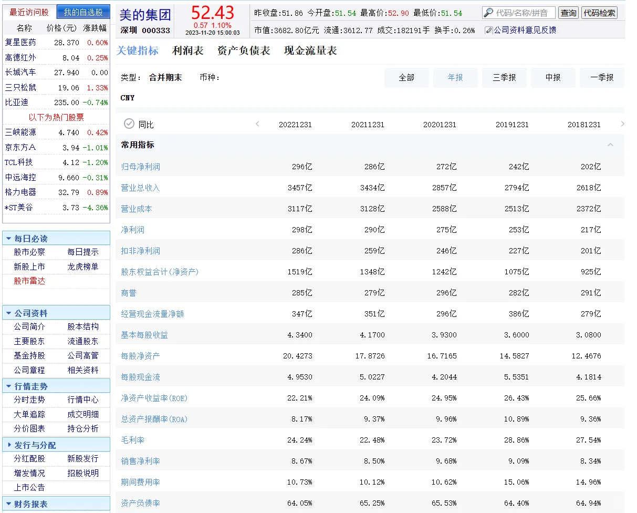Select the 中报 report filter
This screenshot has height=513, width=637.
[553, 77]
